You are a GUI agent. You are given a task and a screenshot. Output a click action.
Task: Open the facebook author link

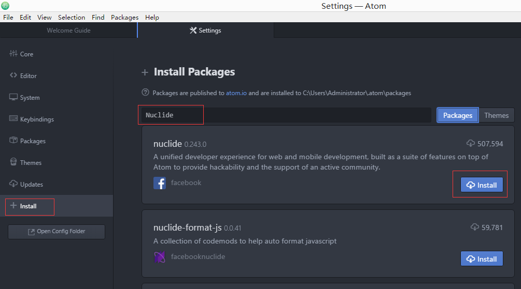point(186,182)
